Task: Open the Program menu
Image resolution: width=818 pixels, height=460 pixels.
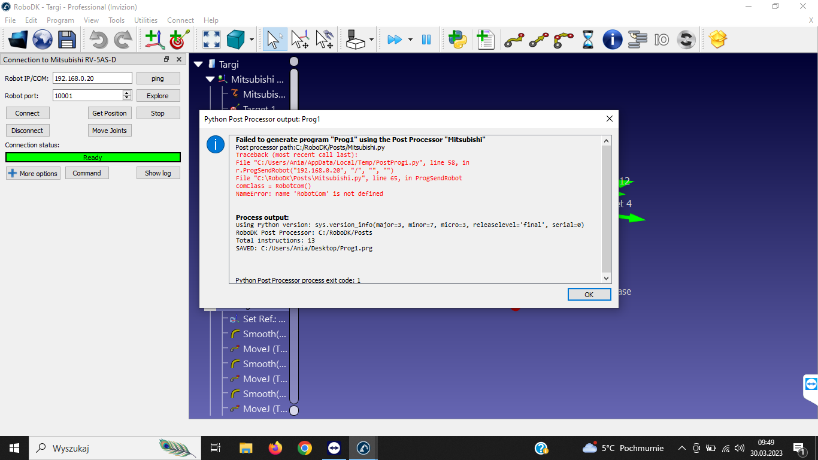Action: tap(60, 20)
